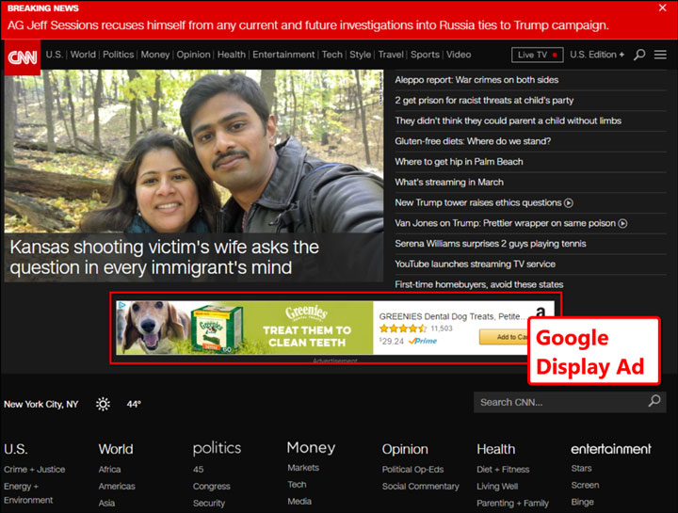Open Crime + Justice footer link
Screen dimensions: 678x513
(34, 469)
